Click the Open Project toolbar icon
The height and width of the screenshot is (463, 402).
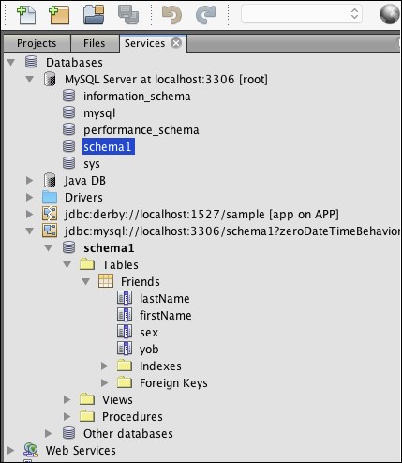pos(94,15)
